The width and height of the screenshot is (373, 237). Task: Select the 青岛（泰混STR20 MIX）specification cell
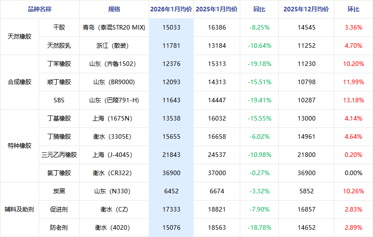(114, 27)
